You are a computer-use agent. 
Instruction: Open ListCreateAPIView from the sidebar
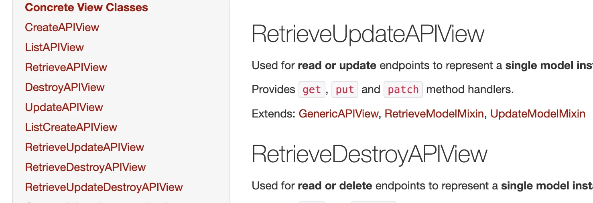click(71, 127)
